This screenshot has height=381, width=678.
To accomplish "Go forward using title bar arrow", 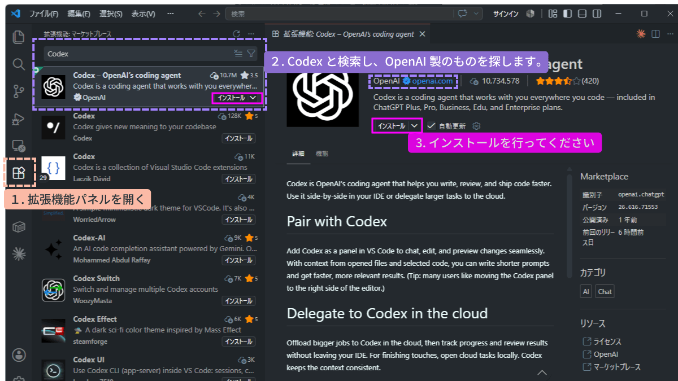I will 216,14.
